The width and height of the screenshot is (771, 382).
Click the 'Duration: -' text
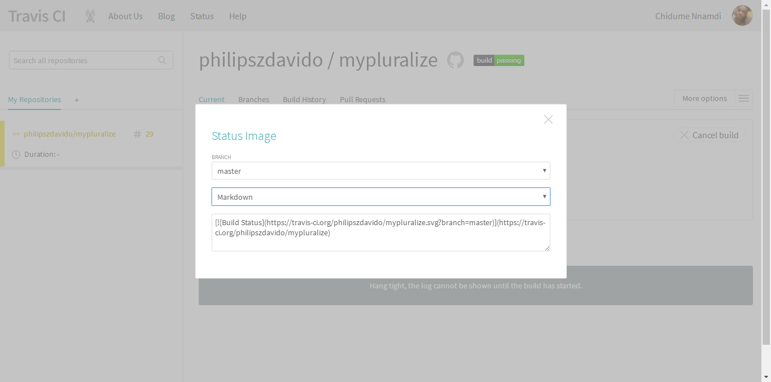(x=42, y=155)
